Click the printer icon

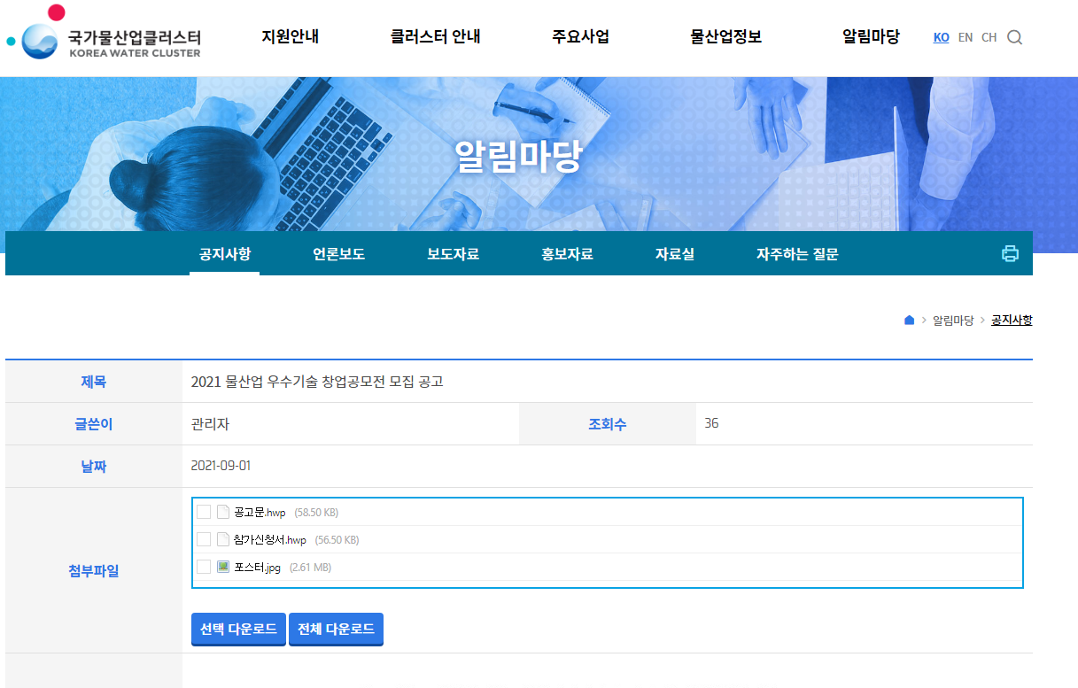[x=1010, y=253]
